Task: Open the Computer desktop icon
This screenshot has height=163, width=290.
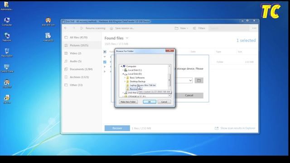Action: click(7, 22)
